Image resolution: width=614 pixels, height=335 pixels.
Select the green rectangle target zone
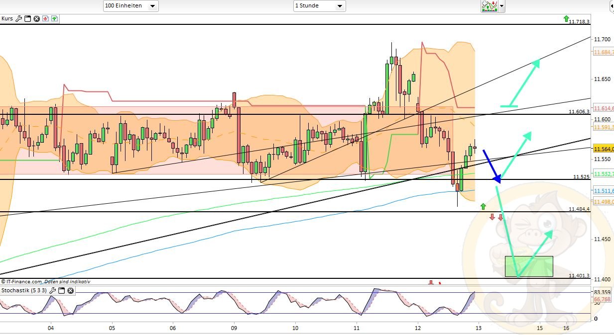(528, 266)
